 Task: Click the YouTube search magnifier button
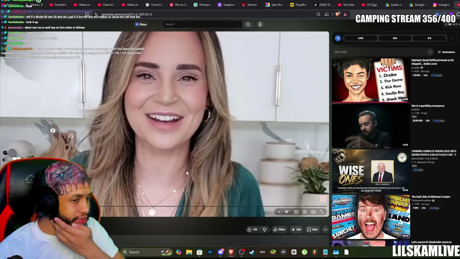248,24
